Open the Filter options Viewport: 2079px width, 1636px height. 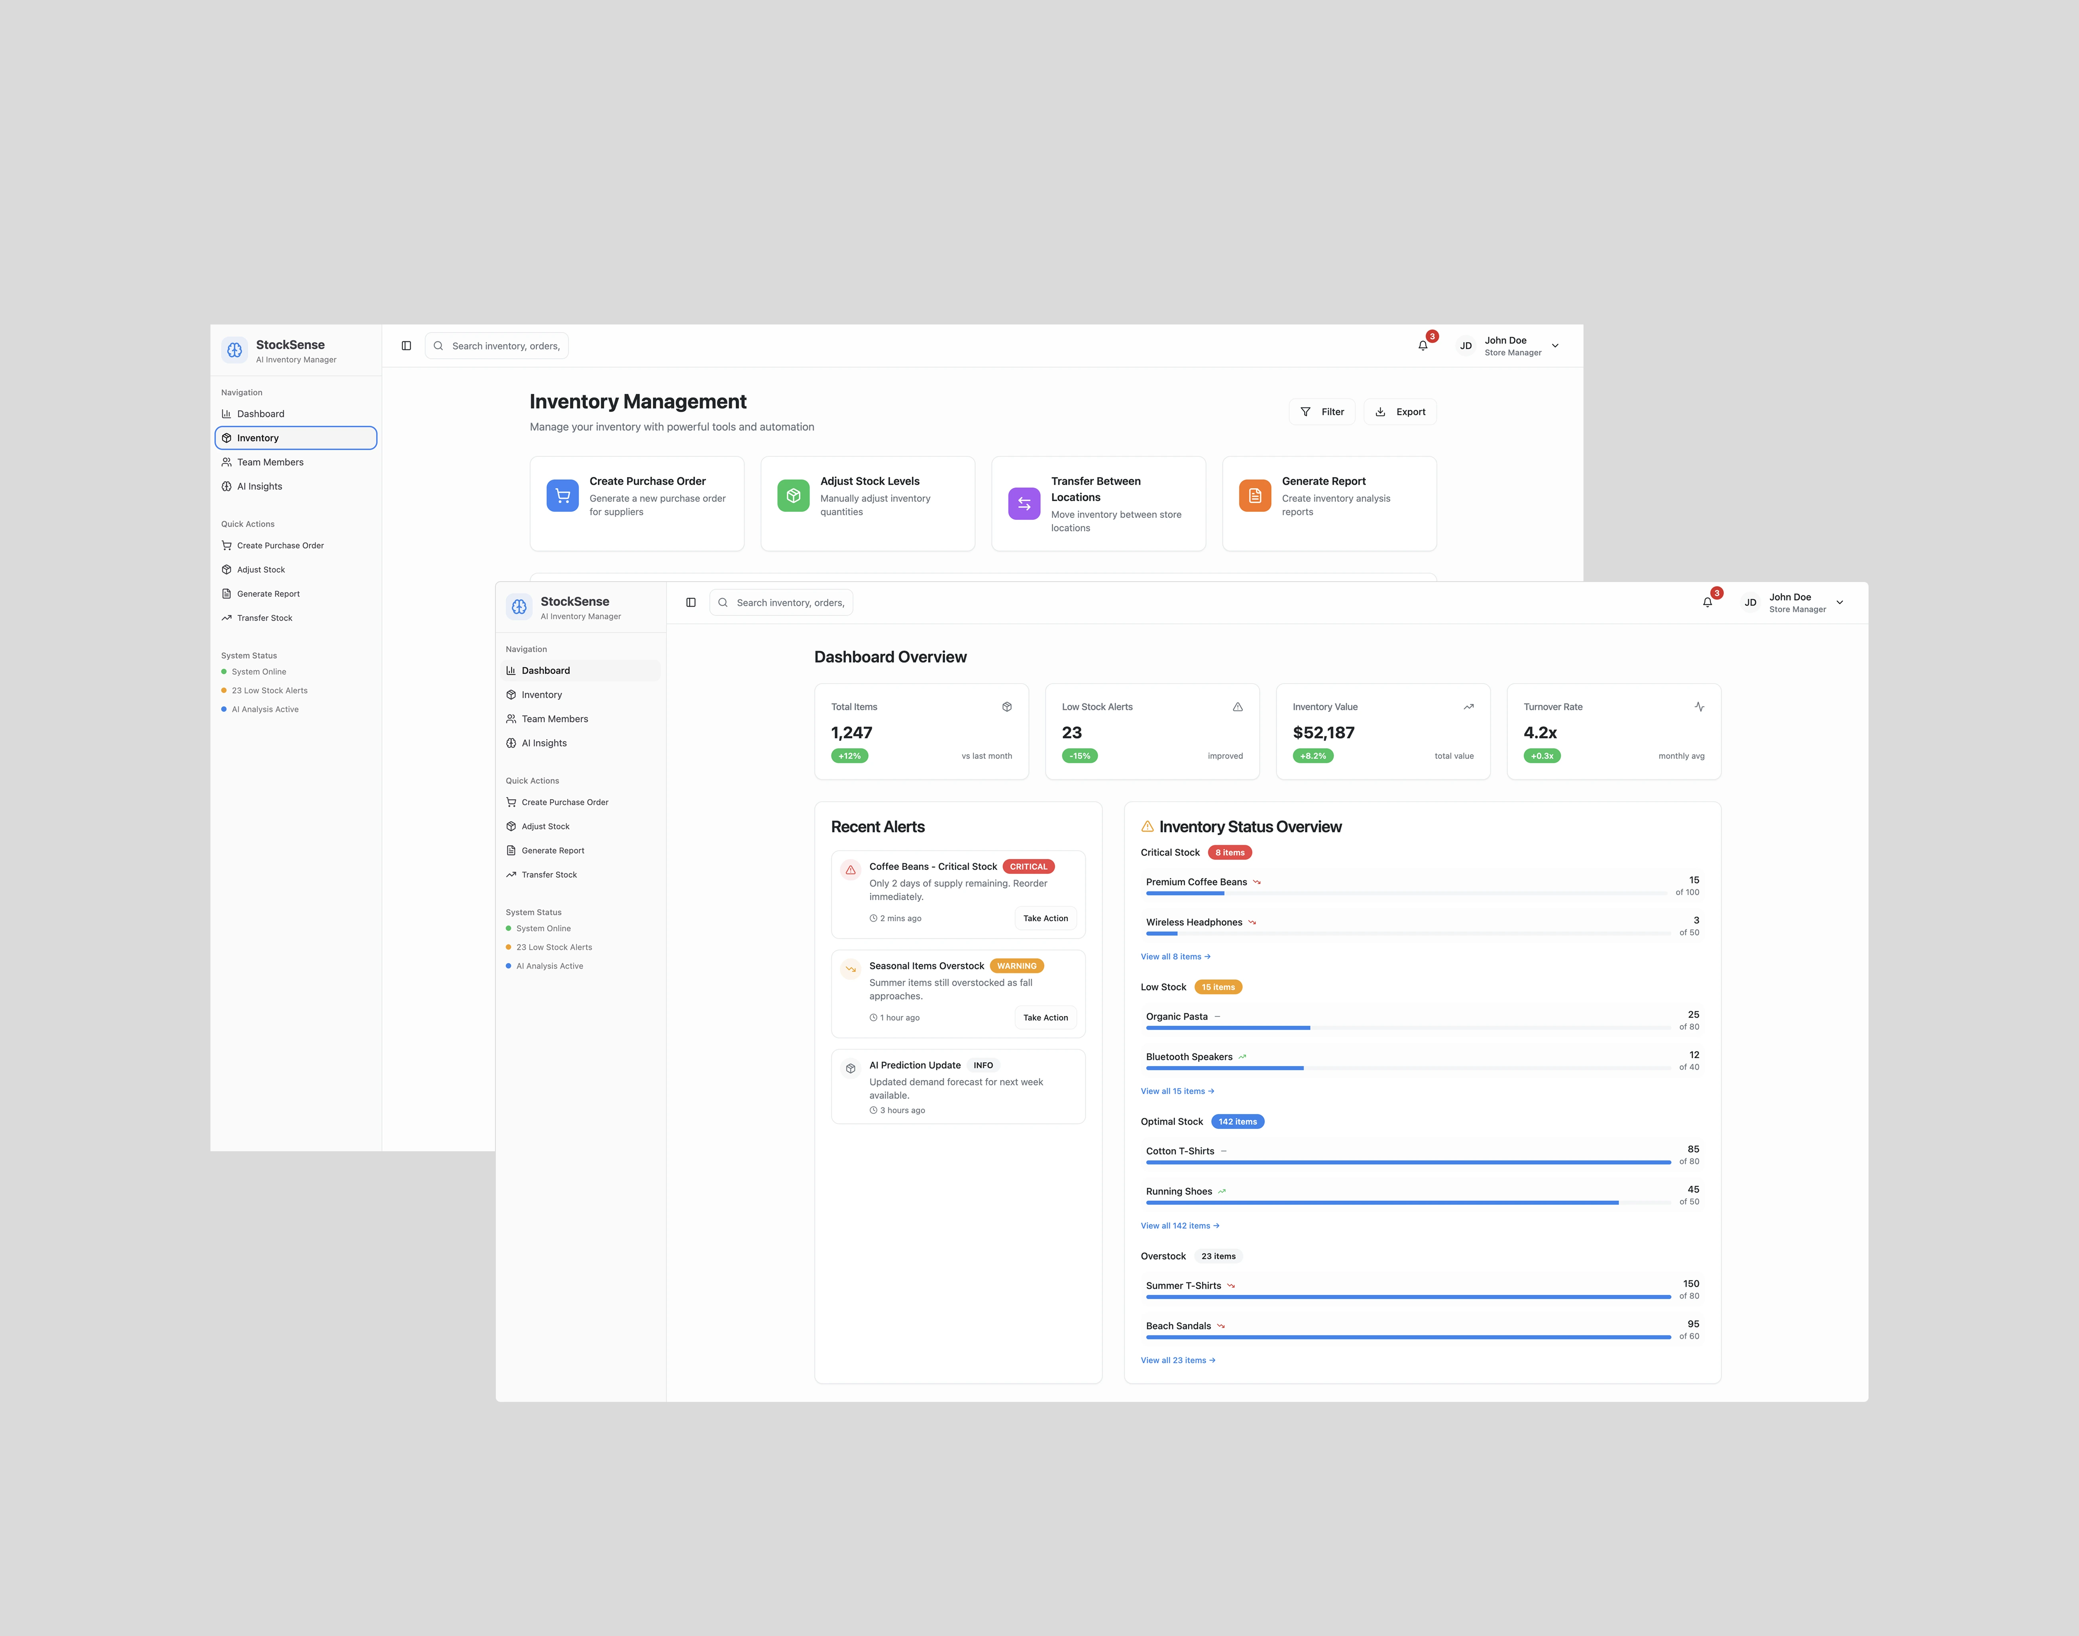pyautogui.click(x=1322, y=412)
